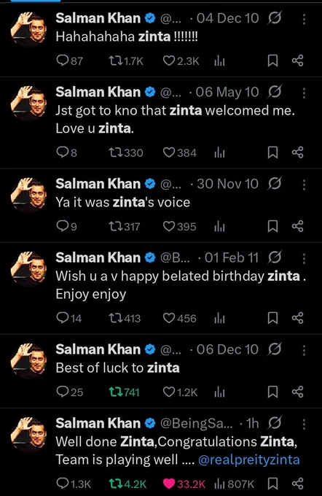The image size is (322, 496).
Task: Like the 'Love u zinta' tweet
Action: 179,152
